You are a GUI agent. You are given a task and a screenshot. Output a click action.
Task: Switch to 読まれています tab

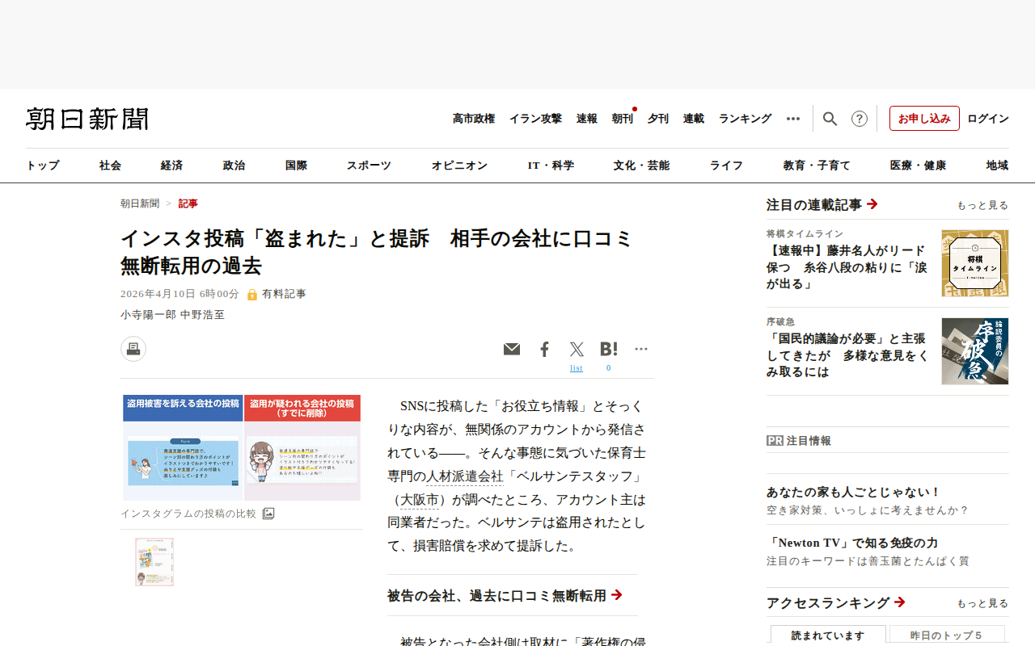coord(828,636)
